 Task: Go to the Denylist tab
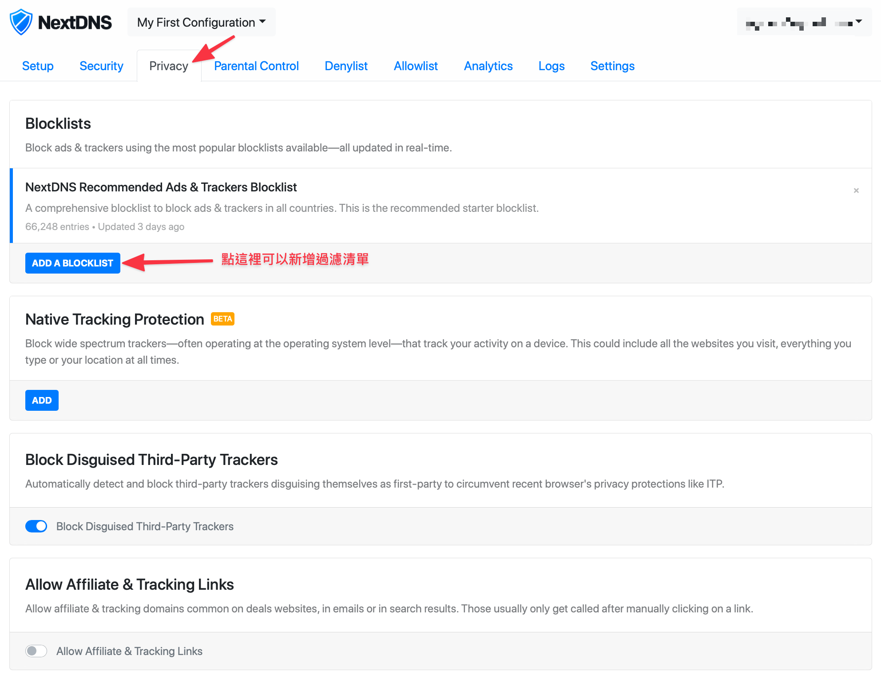346,66
